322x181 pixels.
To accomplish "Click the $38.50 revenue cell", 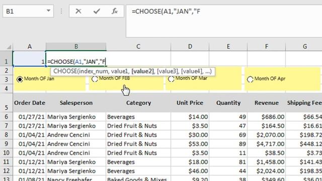I will (x=266, y=153).
